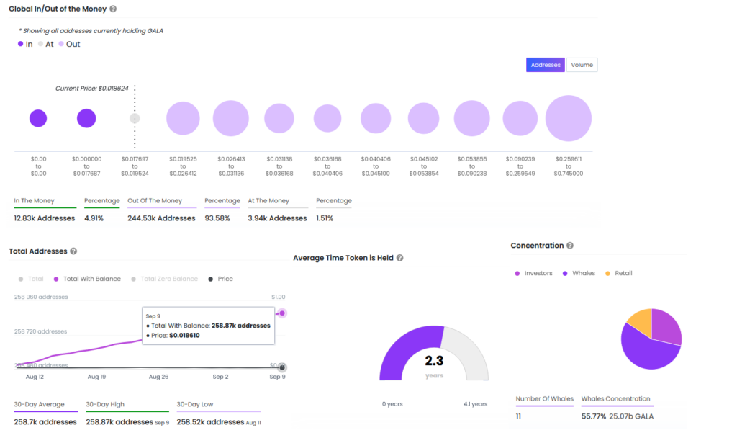Select the bubble for $0.019525 to $0.026412
The image size is (737, 443).
click(x=183, y=118)
